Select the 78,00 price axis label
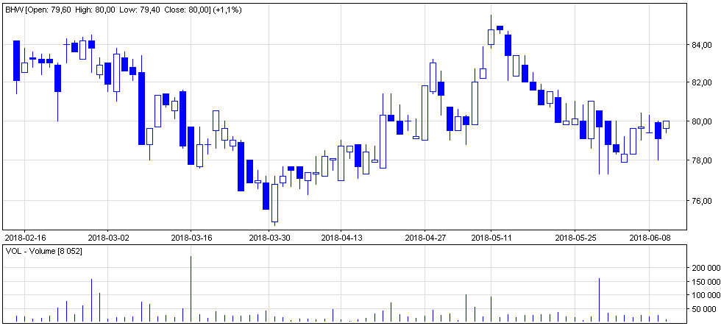 (703, 160)
